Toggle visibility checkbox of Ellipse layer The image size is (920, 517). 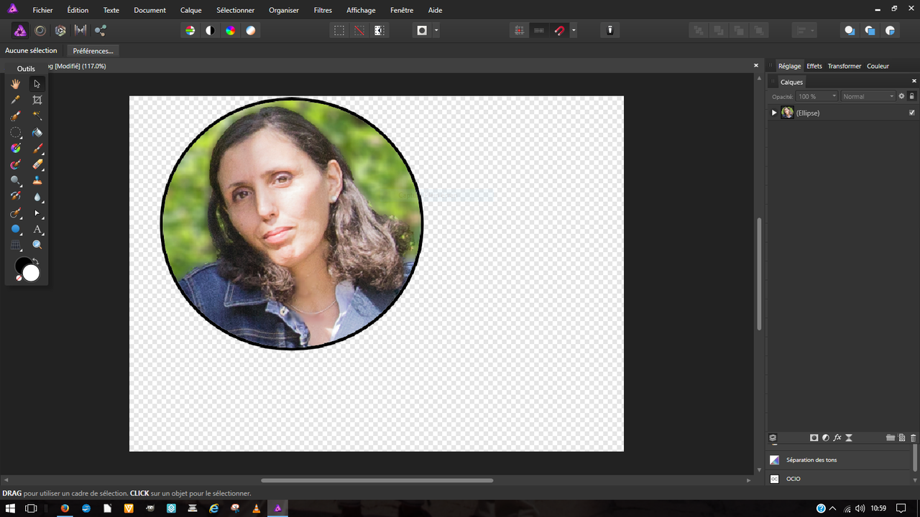[912, 113]
